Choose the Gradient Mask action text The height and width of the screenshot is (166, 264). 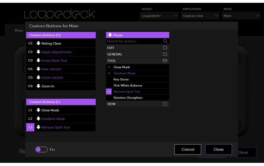[x=124, y=73]
